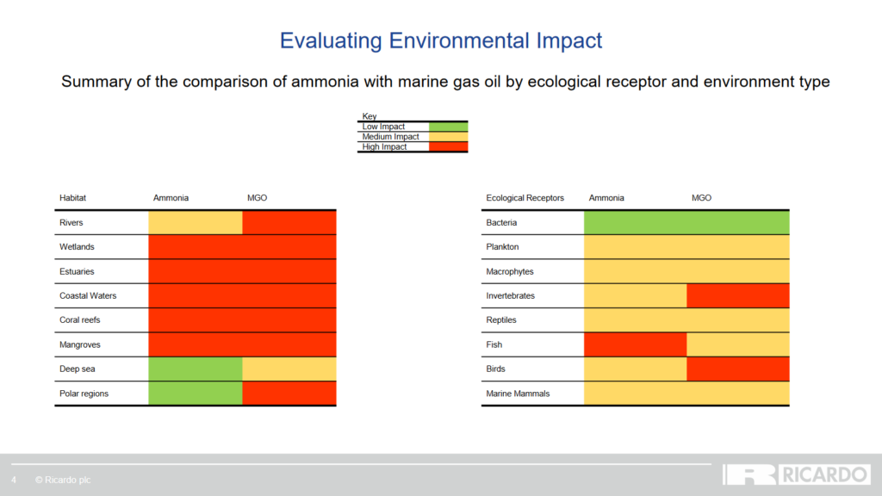Expand the Ecological Receptors column header
Image resolution: width=882 pixels, height=496 pixels.
point(525,198)
